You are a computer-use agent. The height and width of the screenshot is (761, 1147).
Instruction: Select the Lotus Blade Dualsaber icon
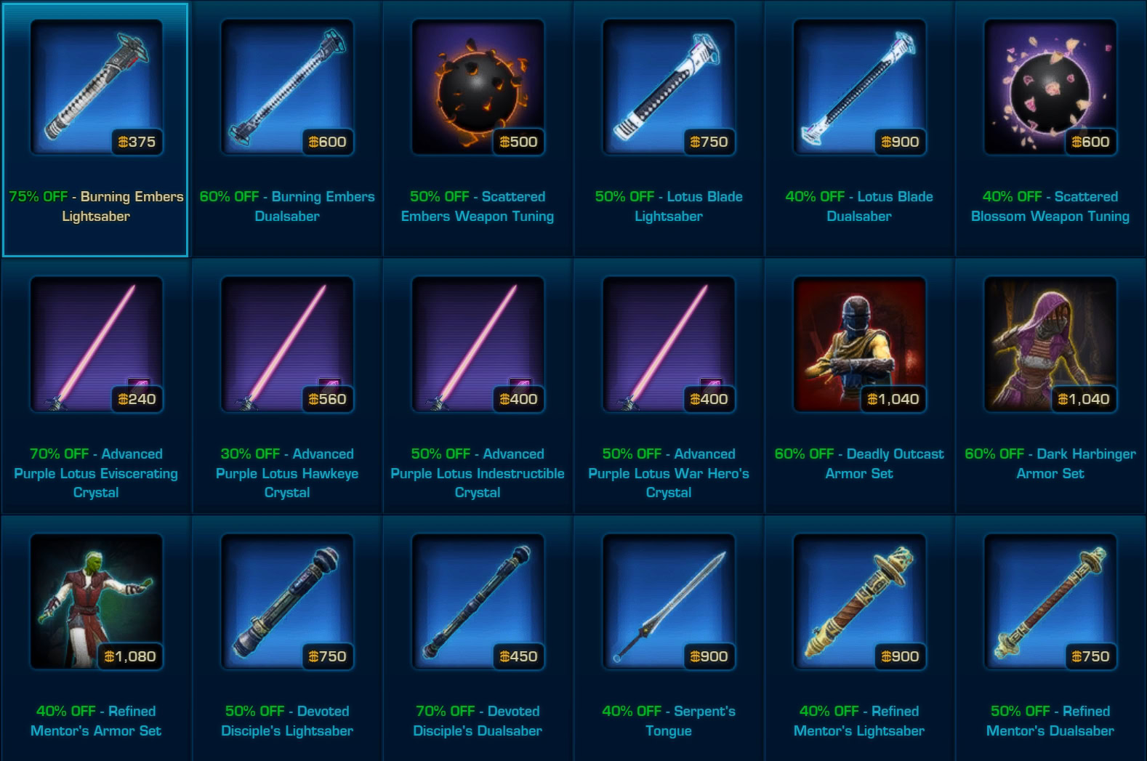(859, 87)
